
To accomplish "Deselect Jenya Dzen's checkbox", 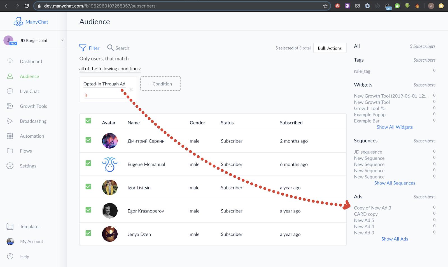I will point(88,233).
